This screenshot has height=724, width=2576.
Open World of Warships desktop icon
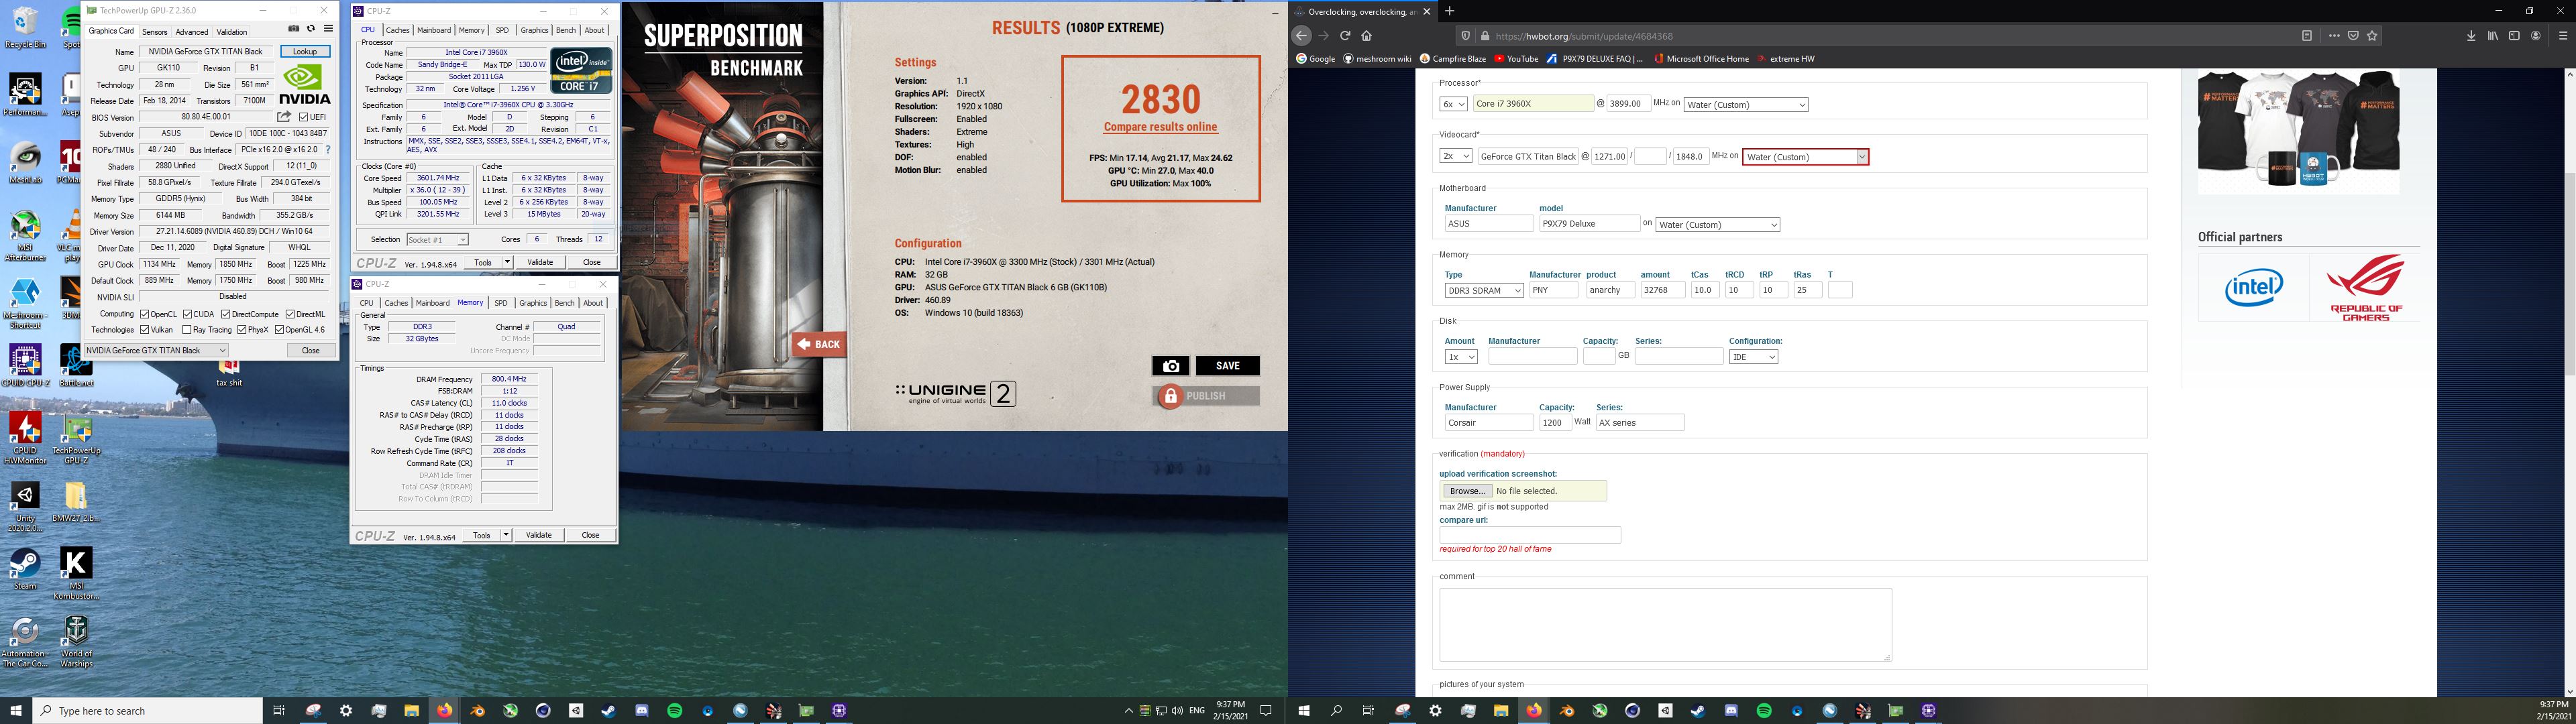tap(76, 641)
